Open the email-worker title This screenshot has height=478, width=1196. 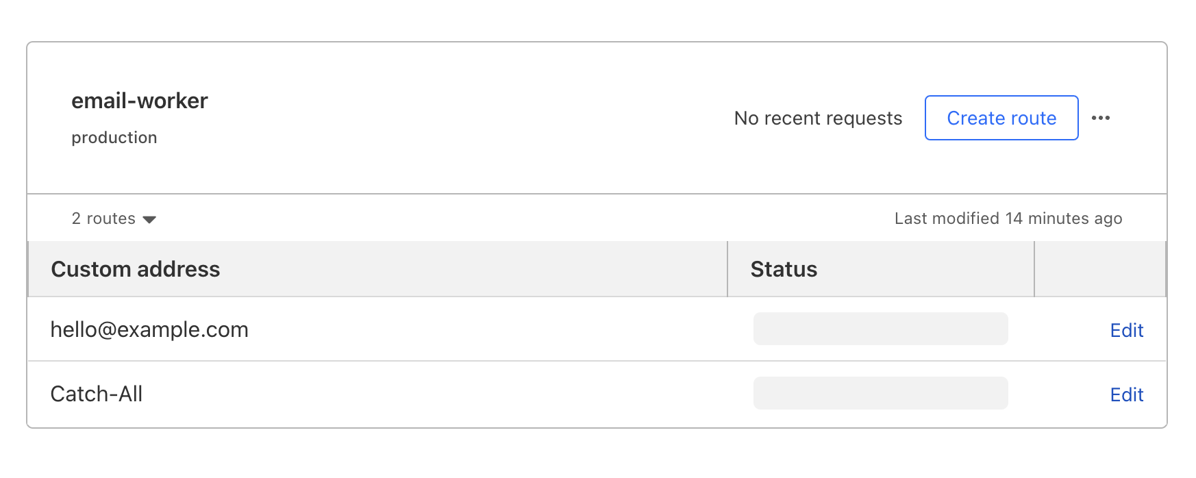click(x=140, y=101)
